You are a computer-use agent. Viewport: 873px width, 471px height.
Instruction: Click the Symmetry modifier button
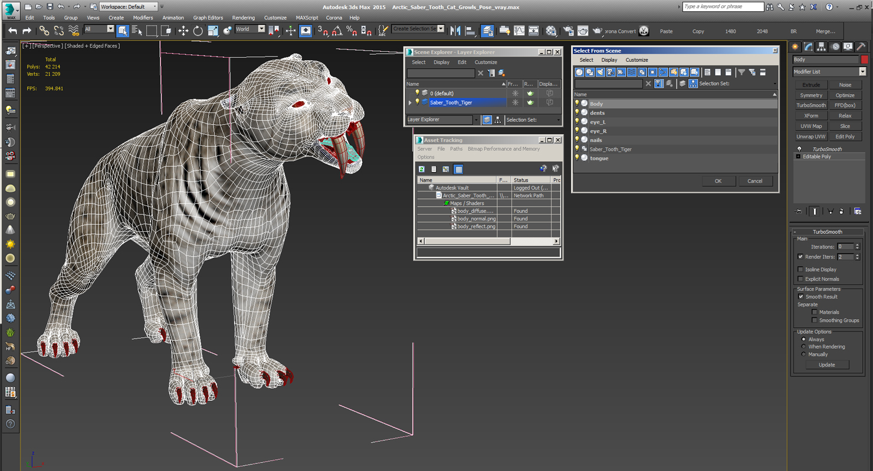click(811, 95)
